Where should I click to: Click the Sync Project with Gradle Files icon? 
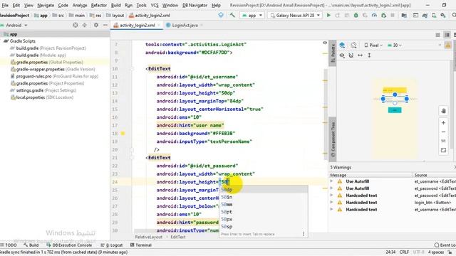pos(425,15)
